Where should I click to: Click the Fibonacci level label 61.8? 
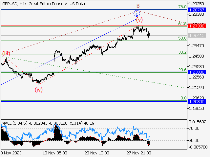pos(182,24)
